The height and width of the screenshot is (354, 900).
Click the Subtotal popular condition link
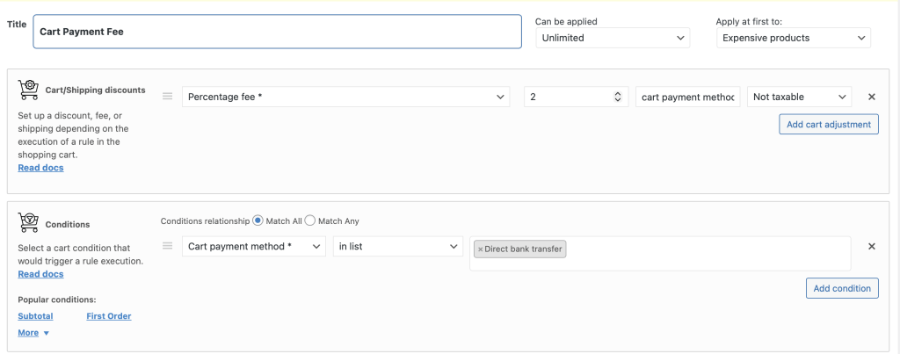tap(35, 316)
